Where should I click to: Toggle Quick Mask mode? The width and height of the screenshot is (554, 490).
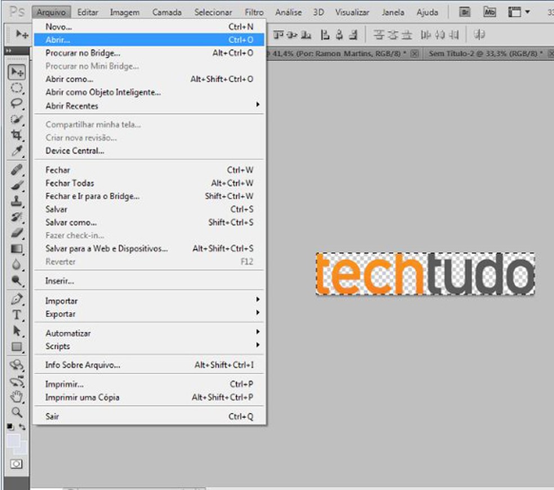[16, 464]
